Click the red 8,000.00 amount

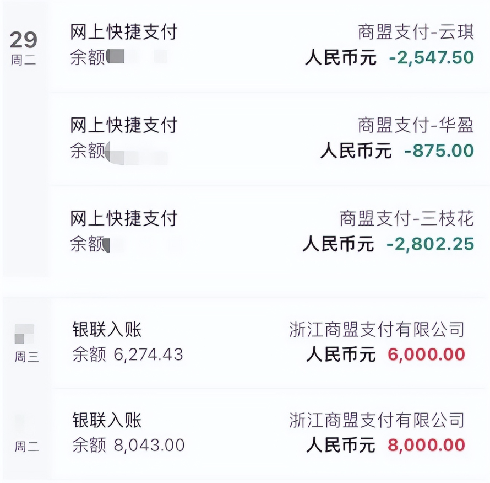(x=426, y=445)
